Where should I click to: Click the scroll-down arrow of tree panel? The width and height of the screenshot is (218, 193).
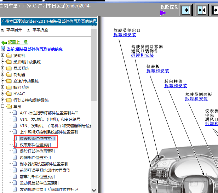click(x=94, y=190)
